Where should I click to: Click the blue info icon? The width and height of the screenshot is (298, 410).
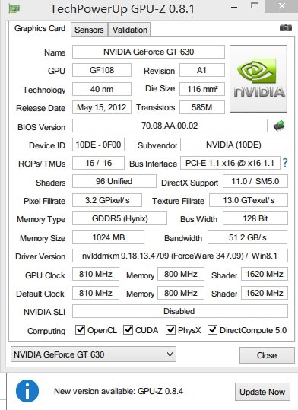pos(27,391)
